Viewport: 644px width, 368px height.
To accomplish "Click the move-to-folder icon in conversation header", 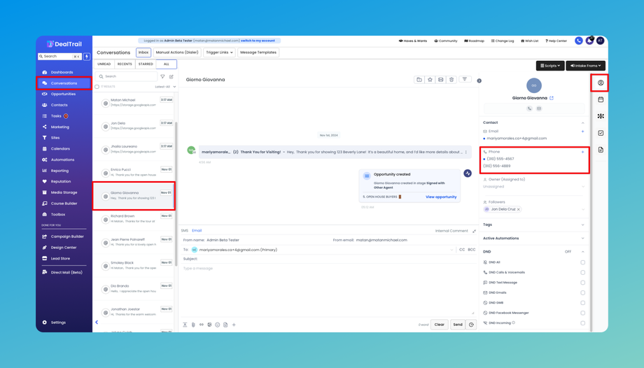I will (419, 80).
